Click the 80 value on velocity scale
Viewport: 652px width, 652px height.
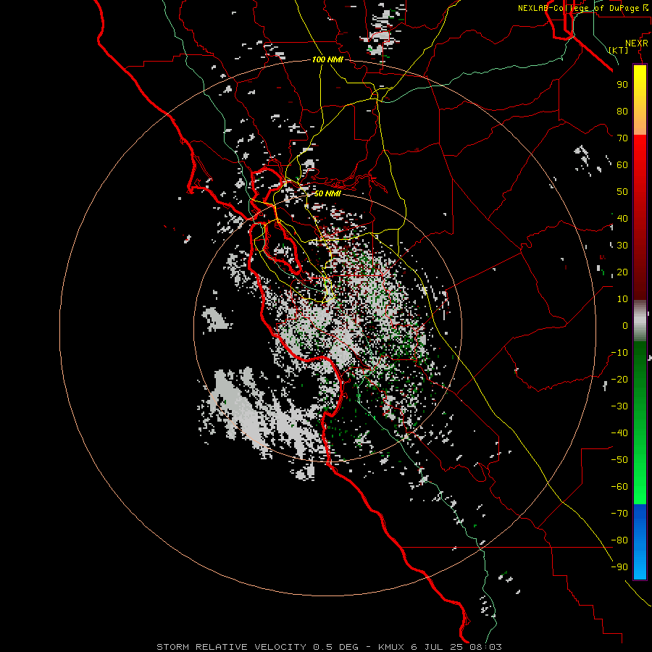point(622,112)
